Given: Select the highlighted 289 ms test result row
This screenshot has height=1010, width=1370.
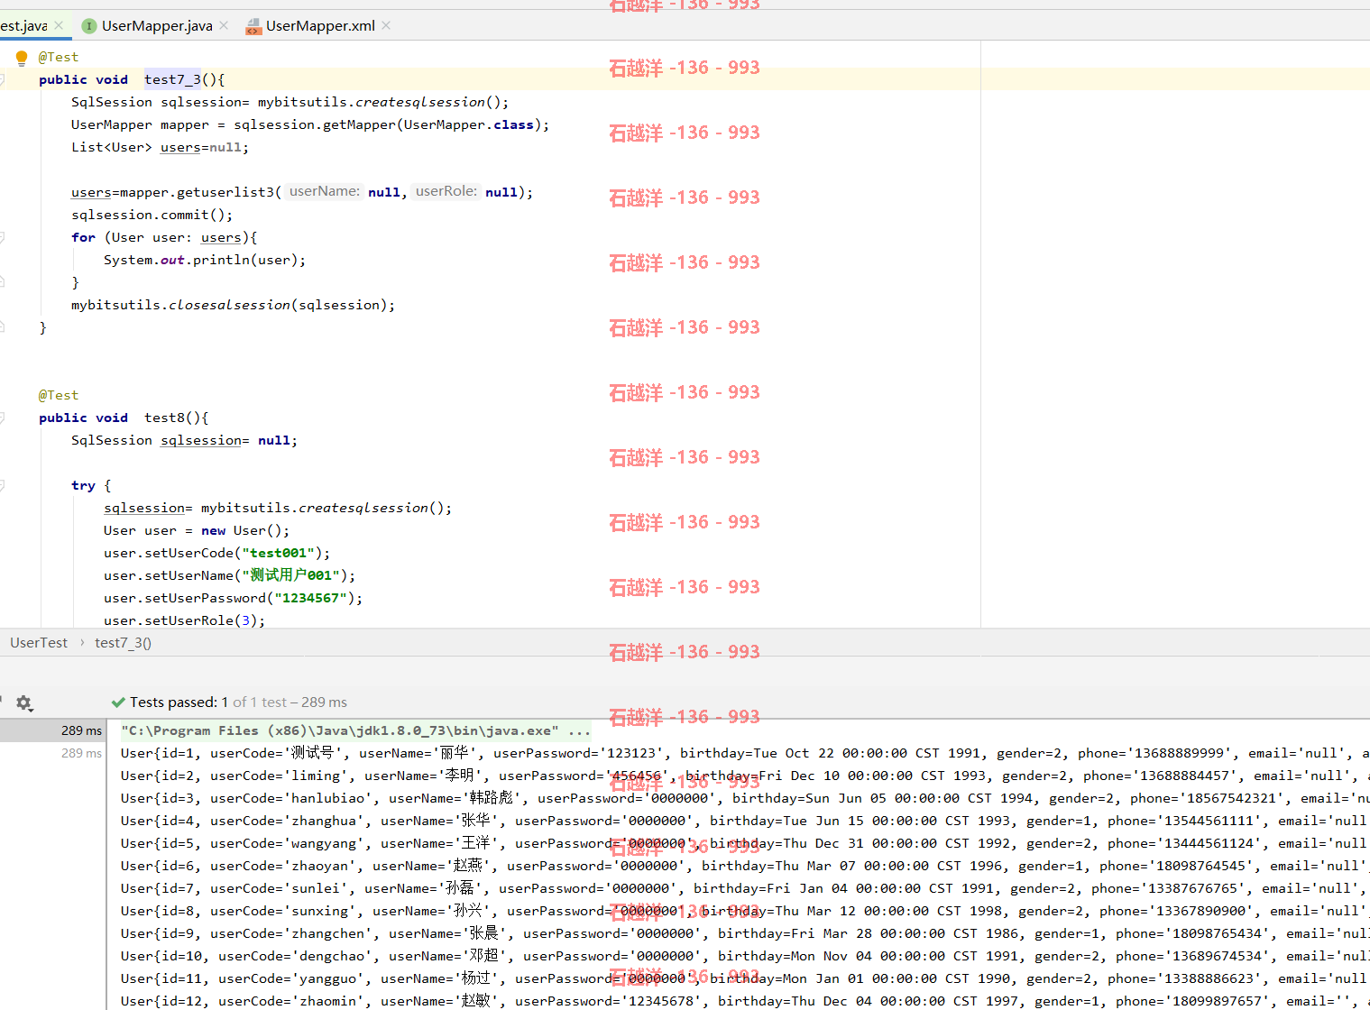Looking at the screenshot, I should (x=53, y=730).
